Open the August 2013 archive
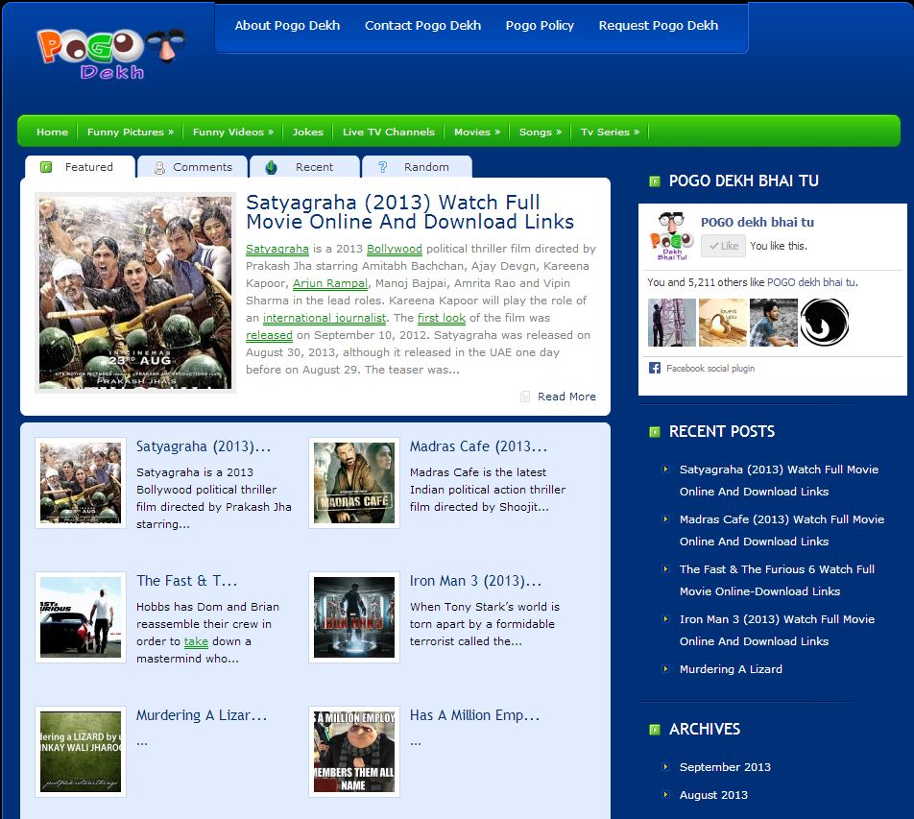 (713, 795)
